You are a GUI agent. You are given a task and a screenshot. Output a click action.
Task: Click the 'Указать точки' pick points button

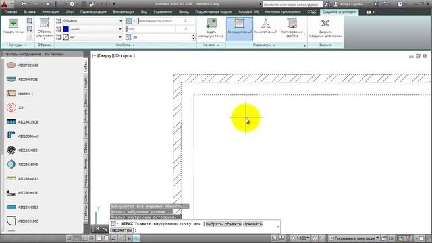click(x=13, y=26)
